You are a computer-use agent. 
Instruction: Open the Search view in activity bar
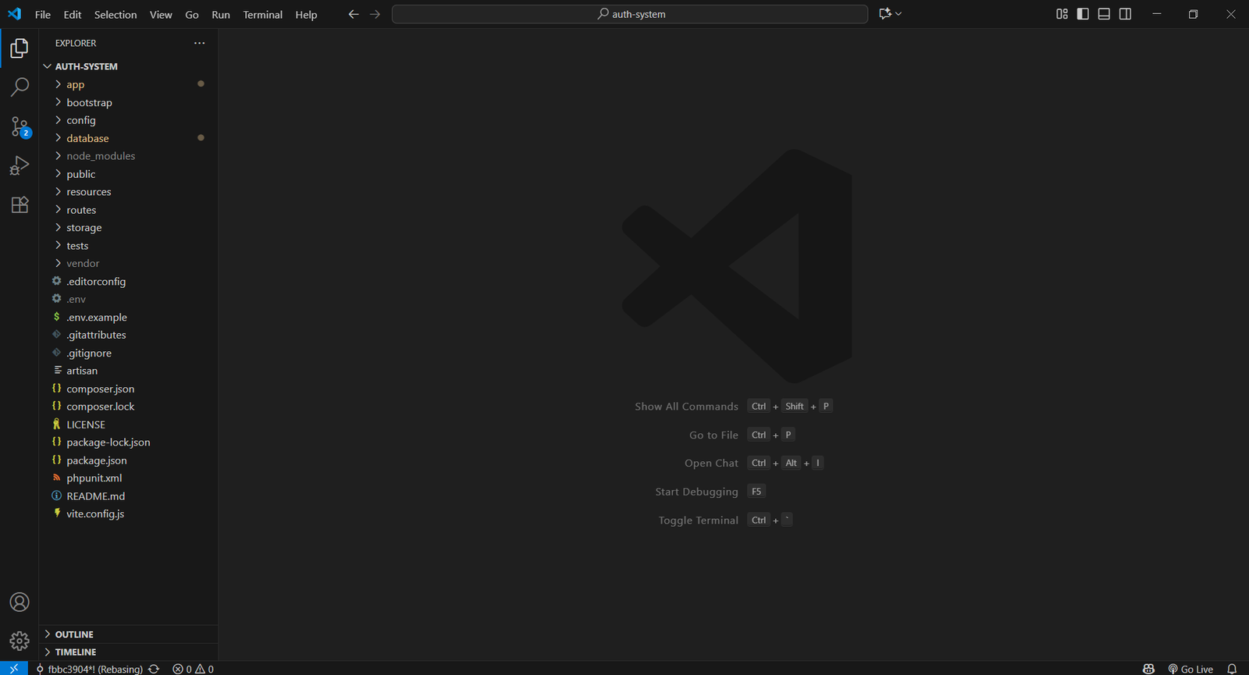(x=20, y=87)
